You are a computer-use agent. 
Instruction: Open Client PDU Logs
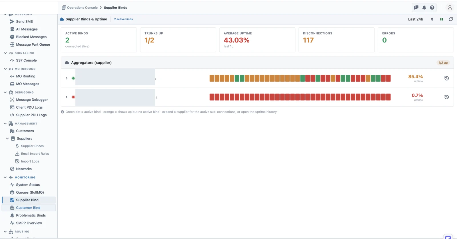(29, 108)
